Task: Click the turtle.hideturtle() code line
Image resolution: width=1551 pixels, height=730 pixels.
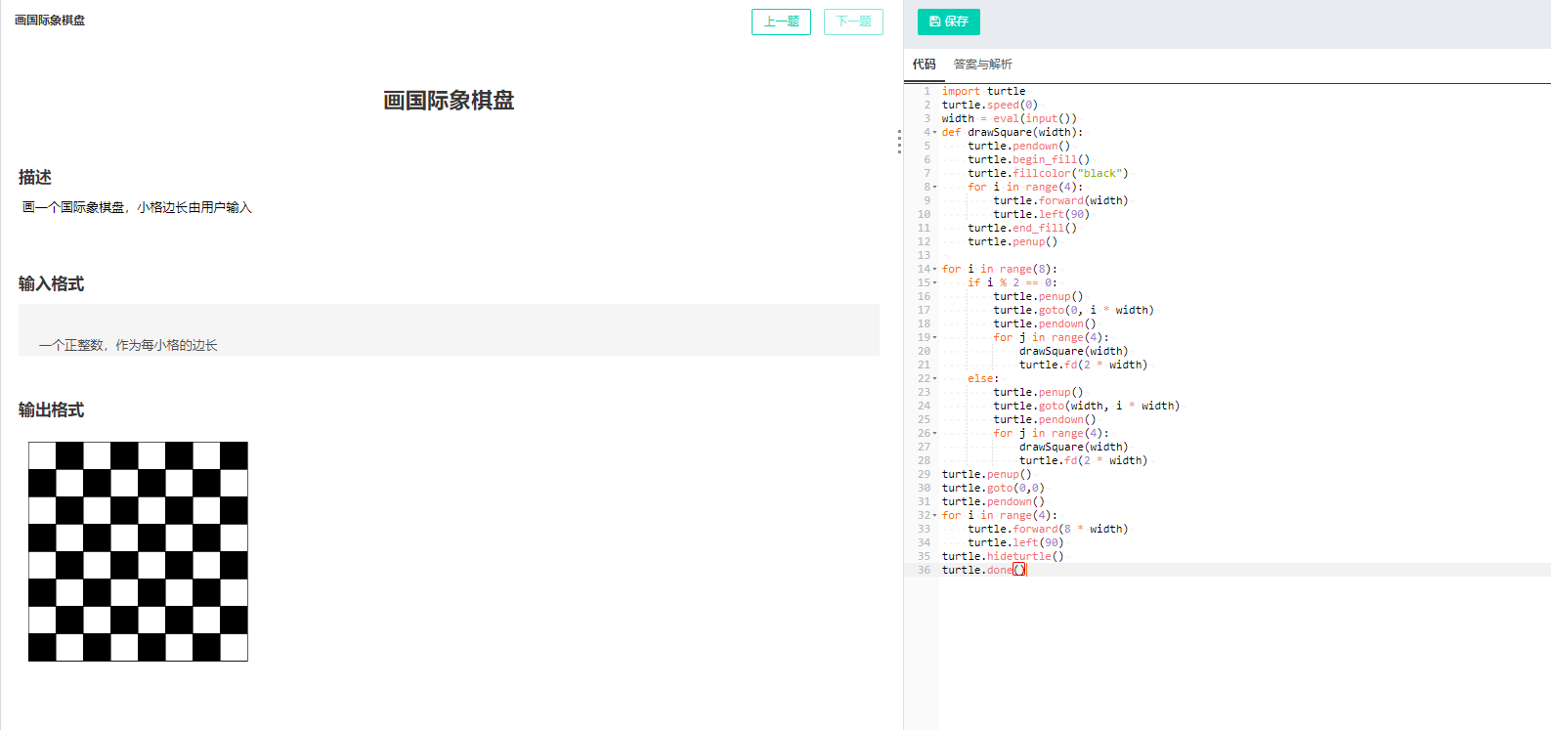Action: pos(1003,556)
